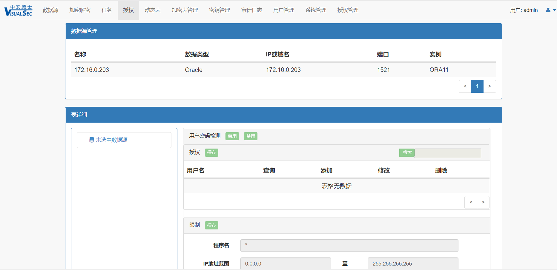Click the 表格无数据 empty row
Viewport: 557px width, 270px height.
point(337,186)
